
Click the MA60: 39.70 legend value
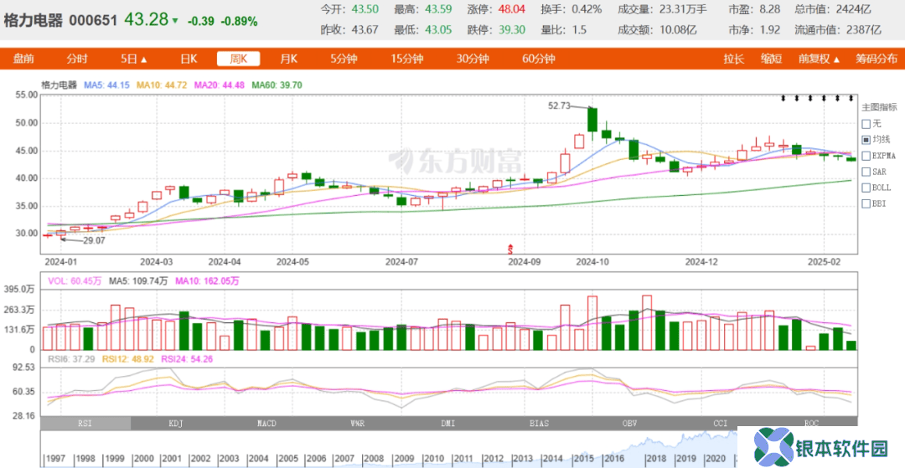pos(276,85)
